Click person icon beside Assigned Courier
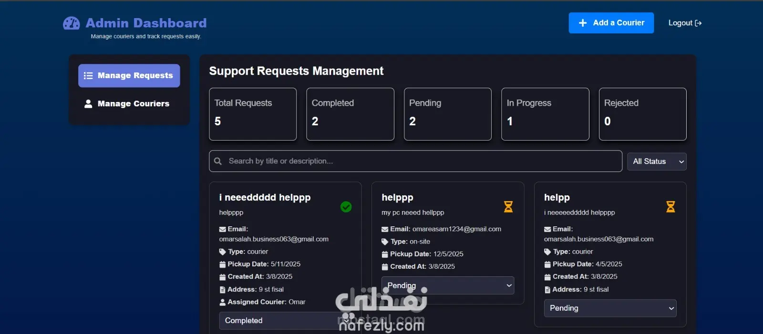Image resolution: width=763 pixels, height=334 pixels. (x=222, y=302)
